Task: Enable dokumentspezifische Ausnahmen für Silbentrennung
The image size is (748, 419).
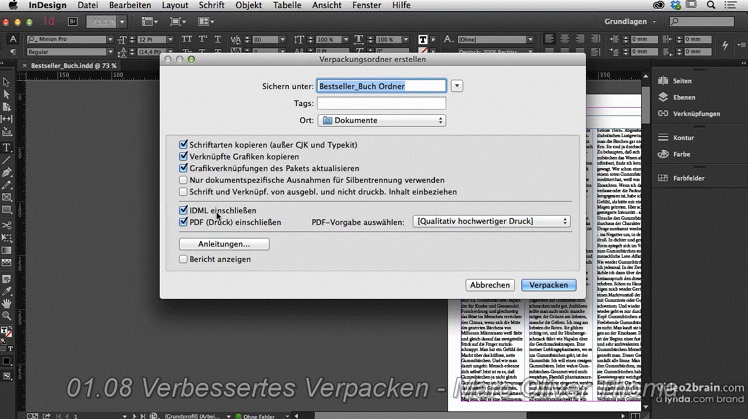Action: pyautogui.click(x=184, y=180)
